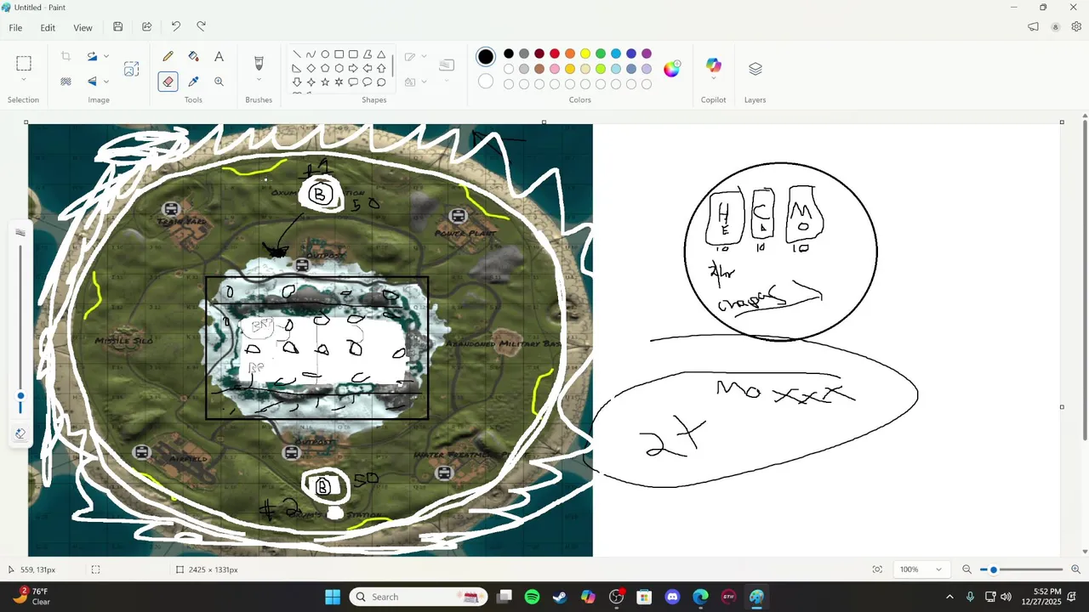Open the View menu

click(83, 27)
